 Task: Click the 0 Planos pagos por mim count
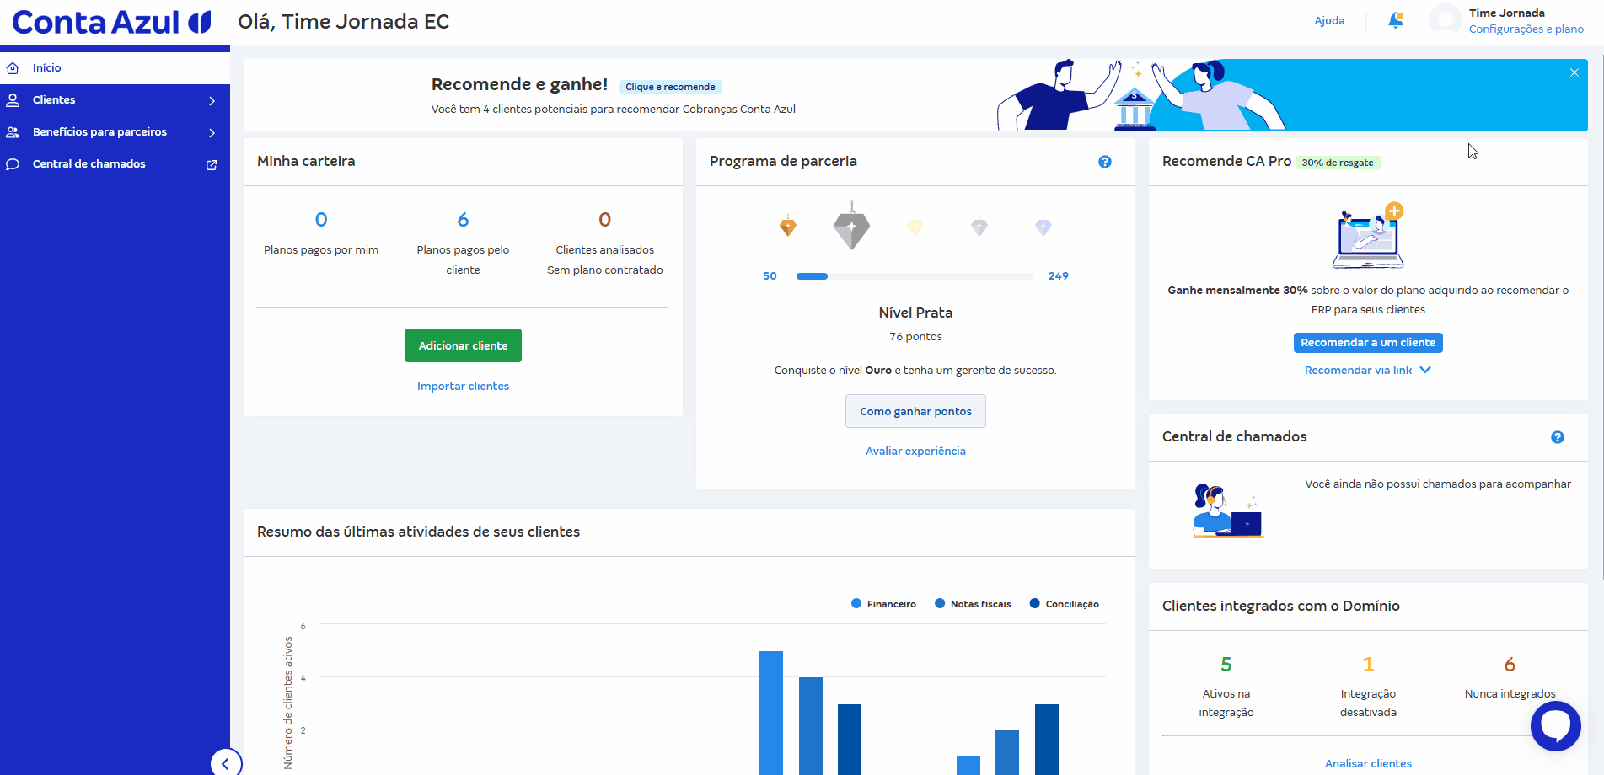point(321,220)
